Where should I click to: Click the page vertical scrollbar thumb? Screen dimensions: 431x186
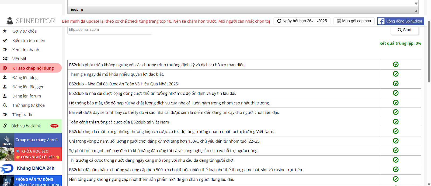(x=429, y=51)
